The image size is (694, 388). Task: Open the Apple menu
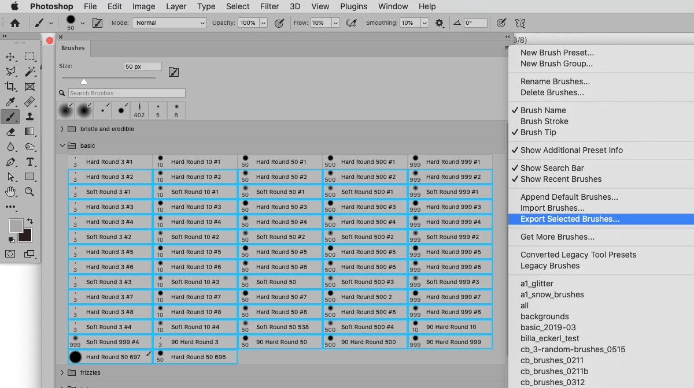(x=14, y=6)
